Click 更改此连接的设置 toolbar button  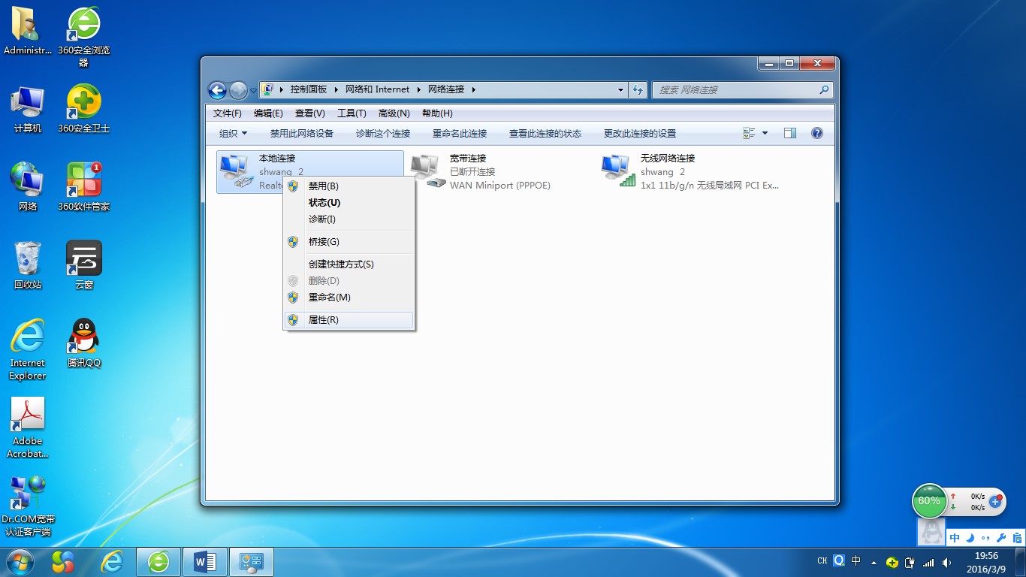(x=640, y=134)
